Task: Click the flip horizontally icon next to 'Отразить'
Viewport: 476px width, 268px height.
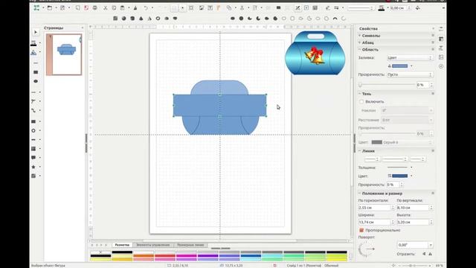Action: 430,254
